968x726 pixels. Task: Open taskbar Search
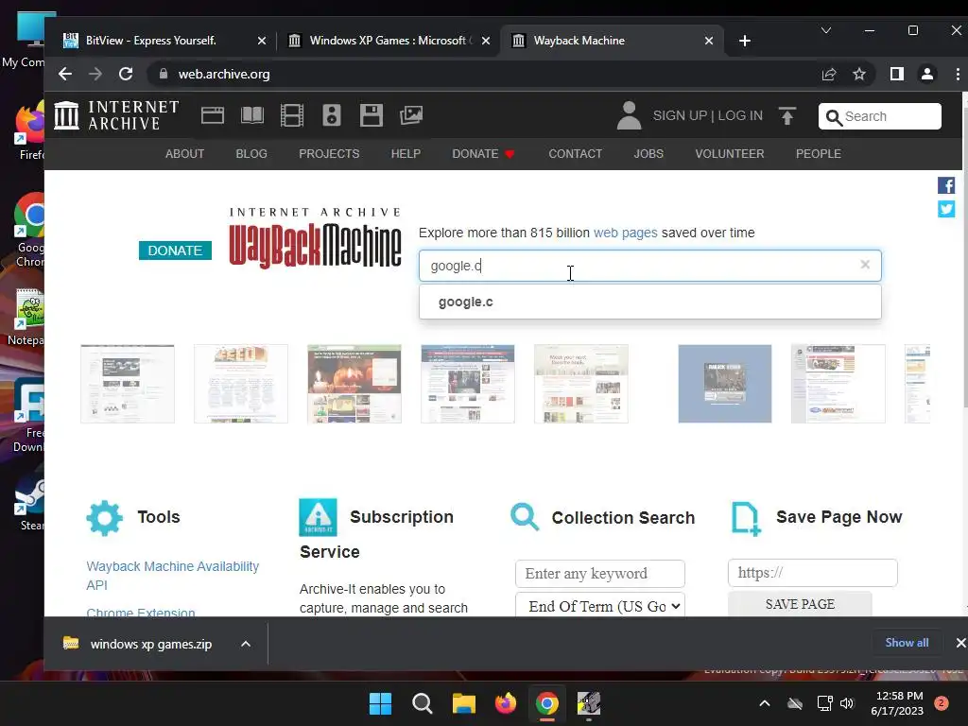click(x=423, y=703)
